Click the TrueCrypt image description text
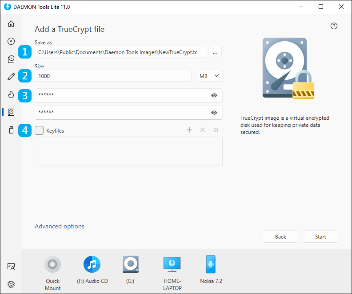Screen dimensions: 352x294 tap(284, 125)
